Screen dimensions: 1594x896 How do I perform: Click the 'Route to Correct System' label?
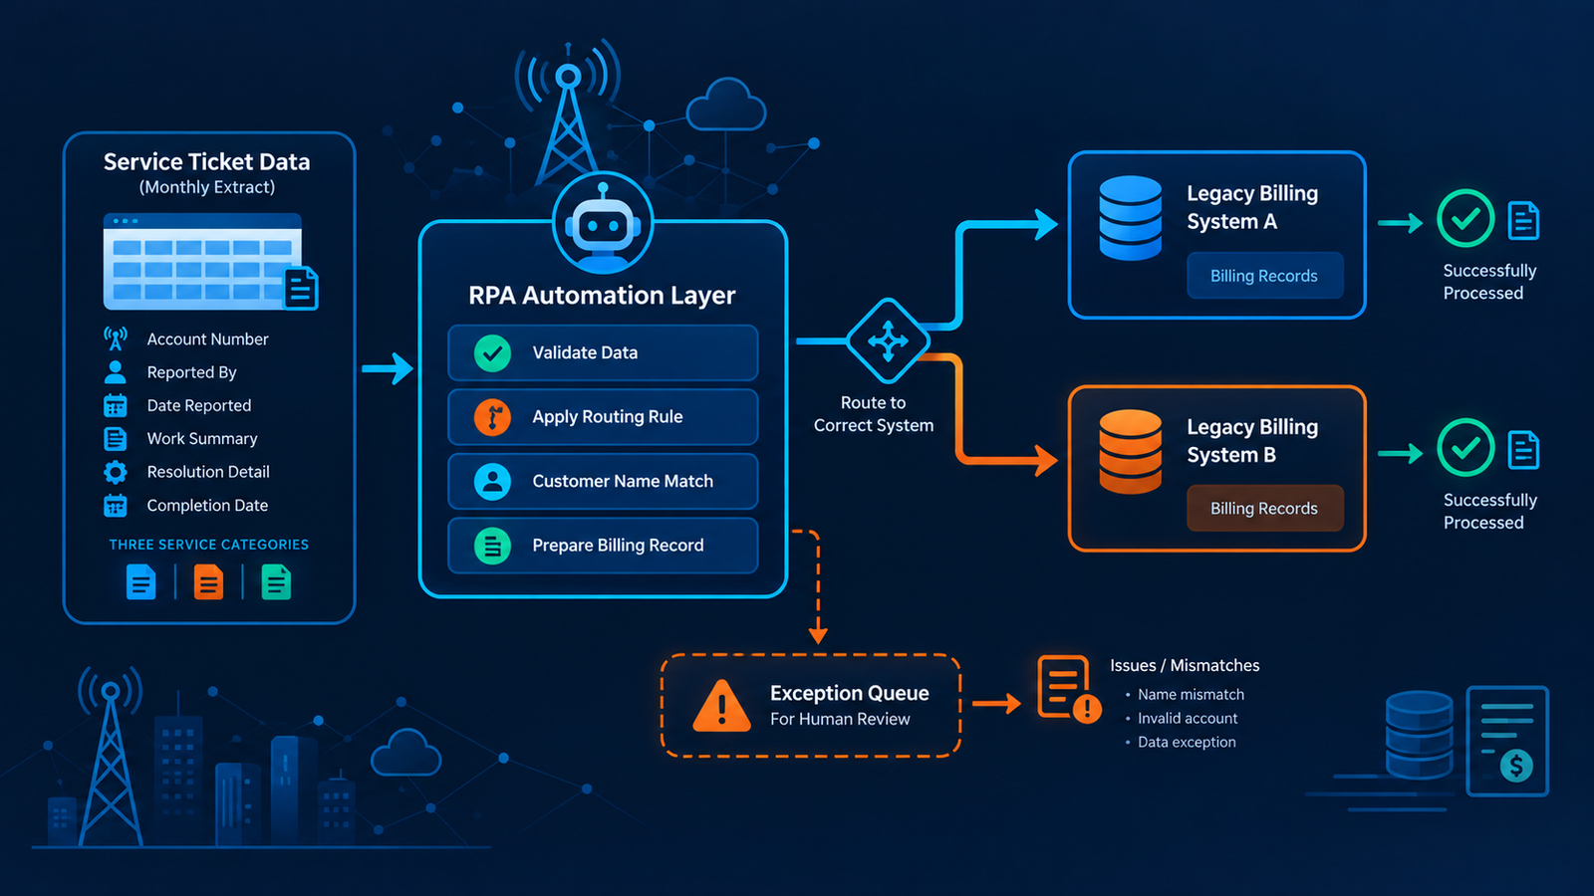coord(874,414)
